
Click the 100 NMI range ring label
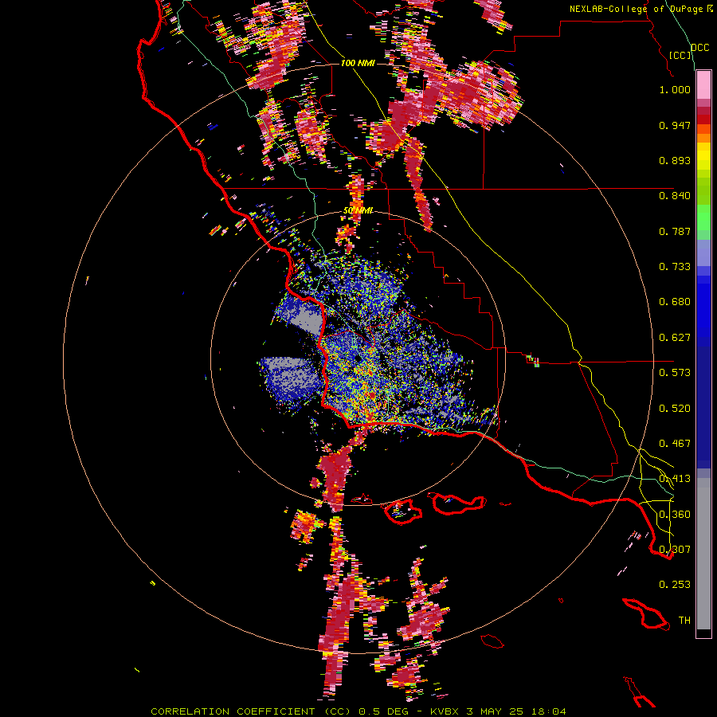click(358, 63)
